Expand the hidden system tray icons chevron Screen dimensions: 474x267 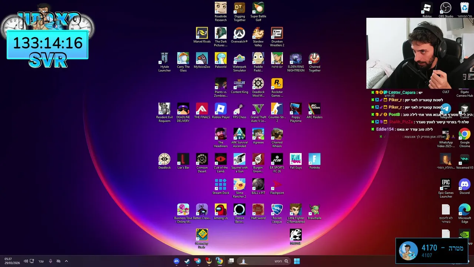(66, 261)
